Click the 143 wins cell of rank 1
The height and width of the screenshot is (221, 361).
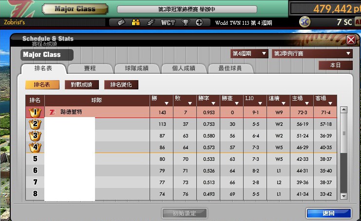[x=162, y=113]
